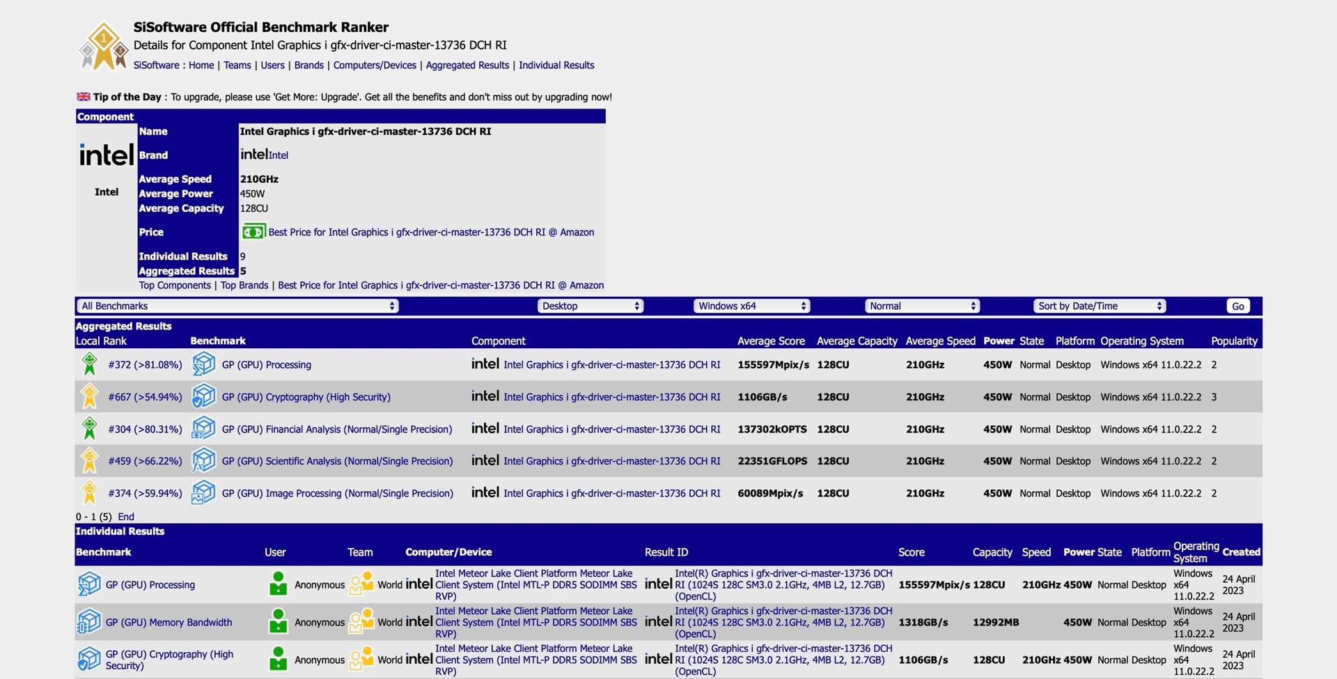Open GP (GPU) Image Processing benchmark link
The width and height of the screenshot is (1337, 679).
[338, 493]
